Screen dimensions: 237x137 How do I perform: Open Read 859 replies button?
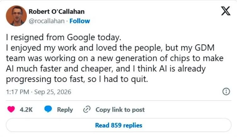[x=118, y=125]
